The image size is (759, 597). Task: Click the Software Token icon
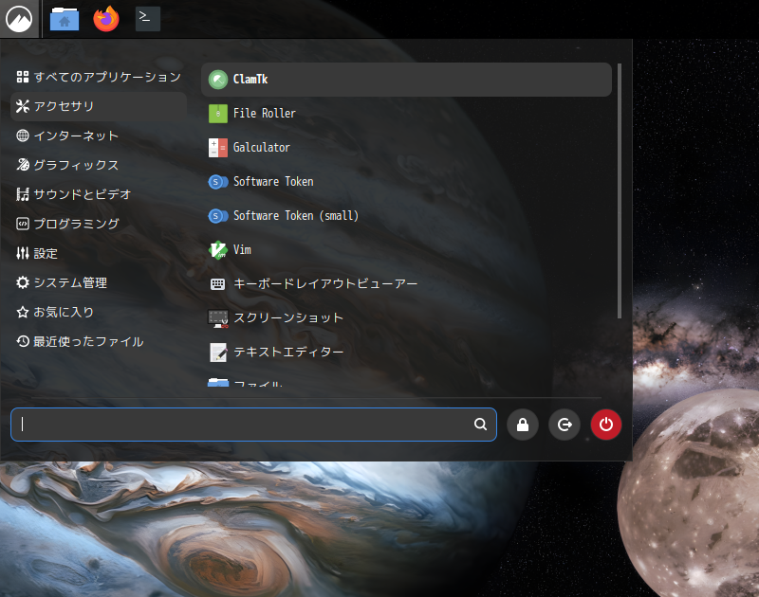[x=218, y=182]
